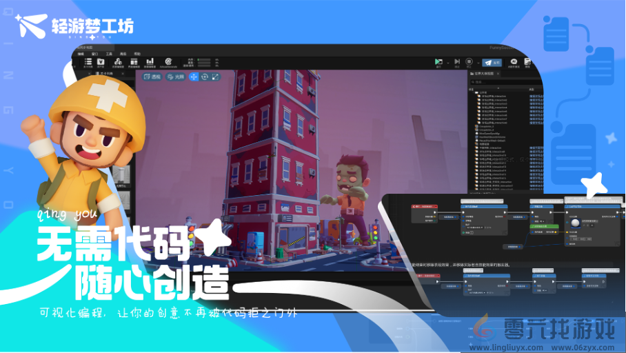This screenshot has height=353, width=626.
Task: Select the move gizmo tool in viewport
Action: point(194,77)
